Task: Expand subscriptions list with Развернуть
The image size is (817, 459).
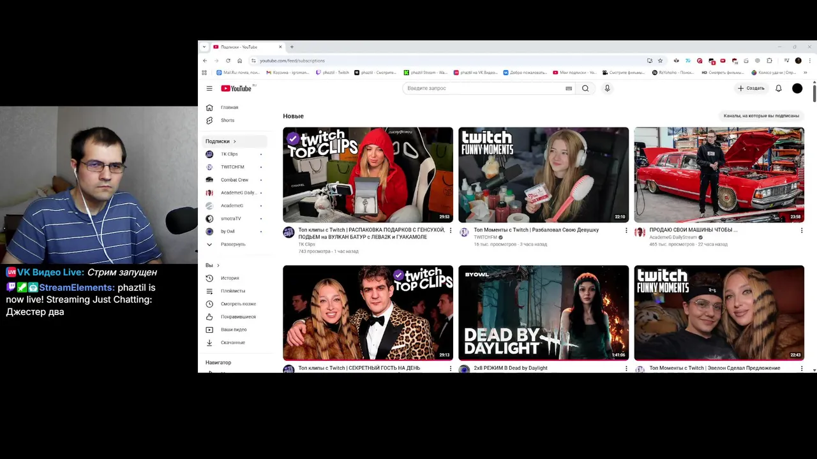Action: pos(234,244)
